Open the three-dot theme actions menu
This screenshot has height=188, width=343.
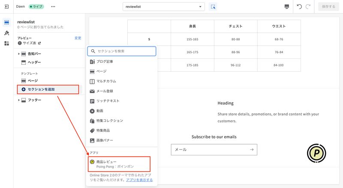[x=53, y=6]
